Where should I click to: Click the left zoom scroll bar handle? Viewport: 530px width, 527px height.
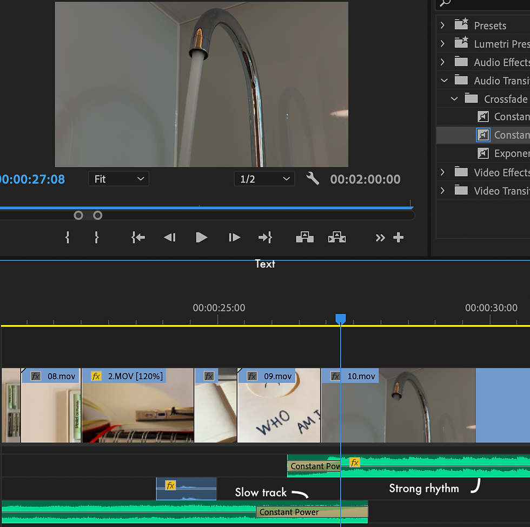(x=78, y=215)
